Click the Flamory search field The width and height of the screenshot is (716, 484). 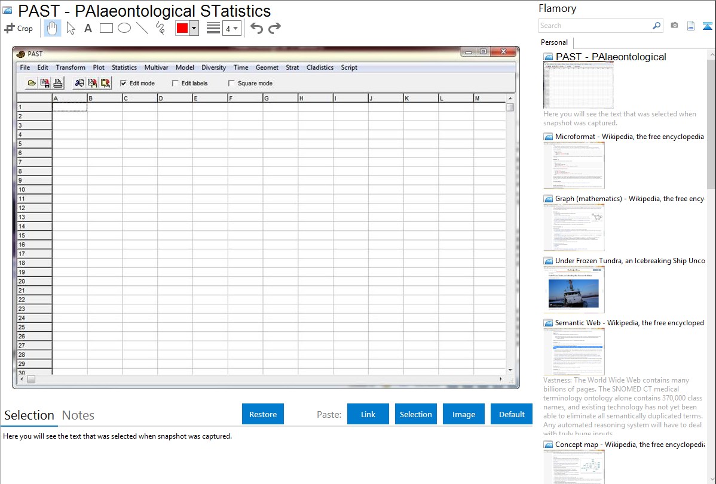(x=595, y=26)
